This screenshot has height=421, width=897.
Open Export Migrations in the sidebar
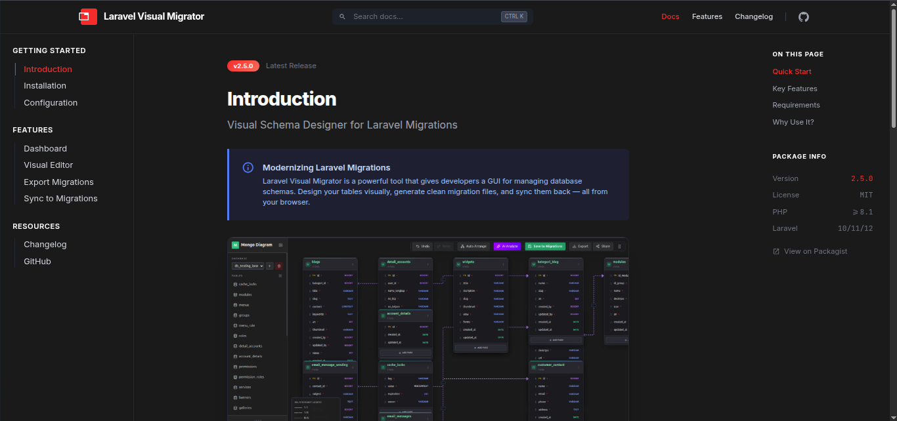click(58, 182)
